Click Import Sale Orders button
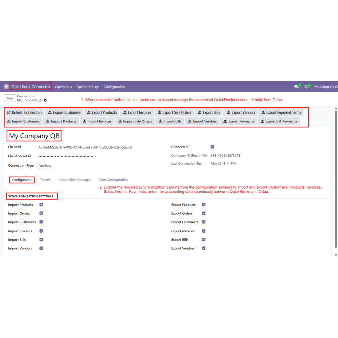 135,121
